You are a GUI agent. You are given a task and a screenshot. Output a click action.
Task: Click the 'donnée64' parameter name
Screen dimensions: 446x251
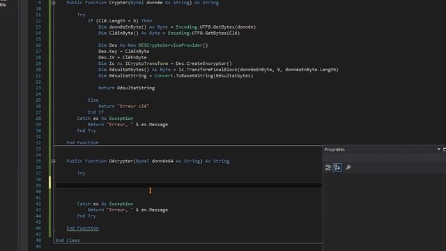(162, 161)
